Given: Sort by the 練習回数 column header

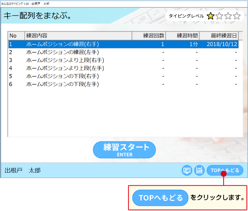Looking at the screenshot, I should pos(149,36).
